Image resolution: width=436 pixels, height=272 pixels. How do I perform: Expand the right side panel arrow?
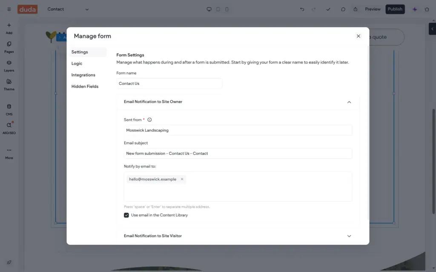pyautogui.click(x=432, y=29)
